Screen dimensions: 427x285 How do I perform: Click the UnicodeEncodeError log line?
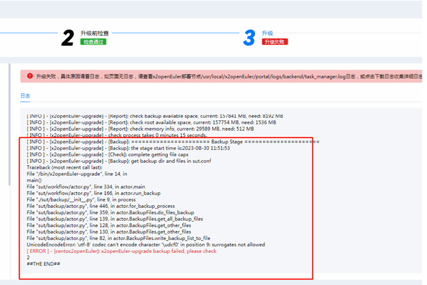tap(145, 244)
